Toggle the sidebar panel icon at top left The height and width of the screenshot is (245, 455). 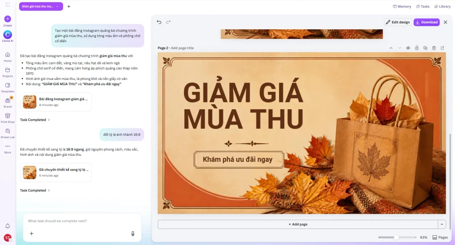(8, 4)
